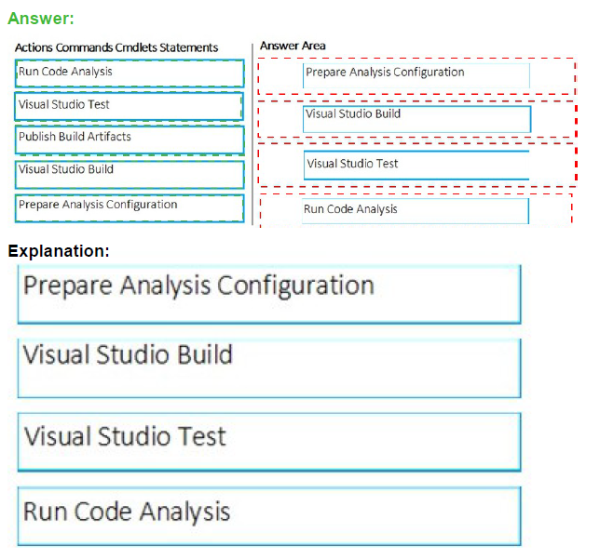Select 'Prepare Analysis Configuration' in the Actions list
This screenshot has width=600, height=559.
[130, 208]
